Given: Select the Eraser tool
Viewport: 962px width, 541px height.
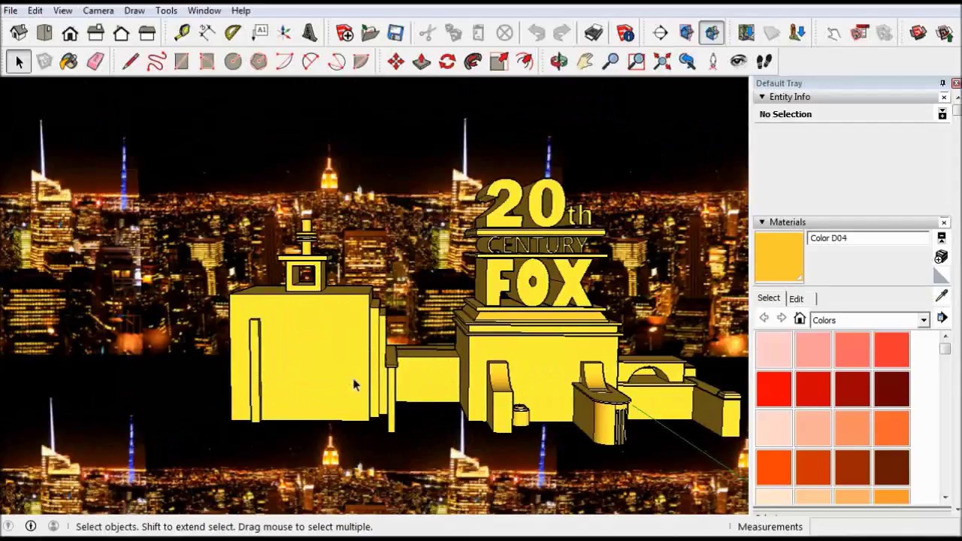Looking at the screenshot, I should [x=95, y=62].
